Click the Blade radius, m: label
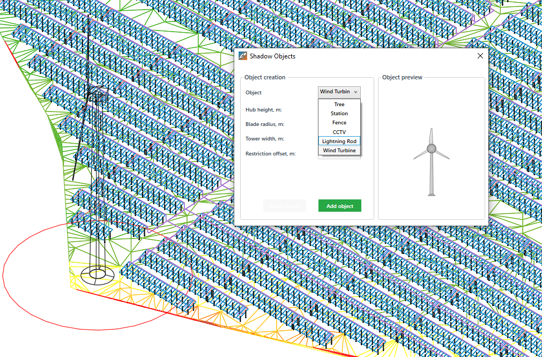Image resolution: width=542 pixels, height=357 pixels. 265,124
